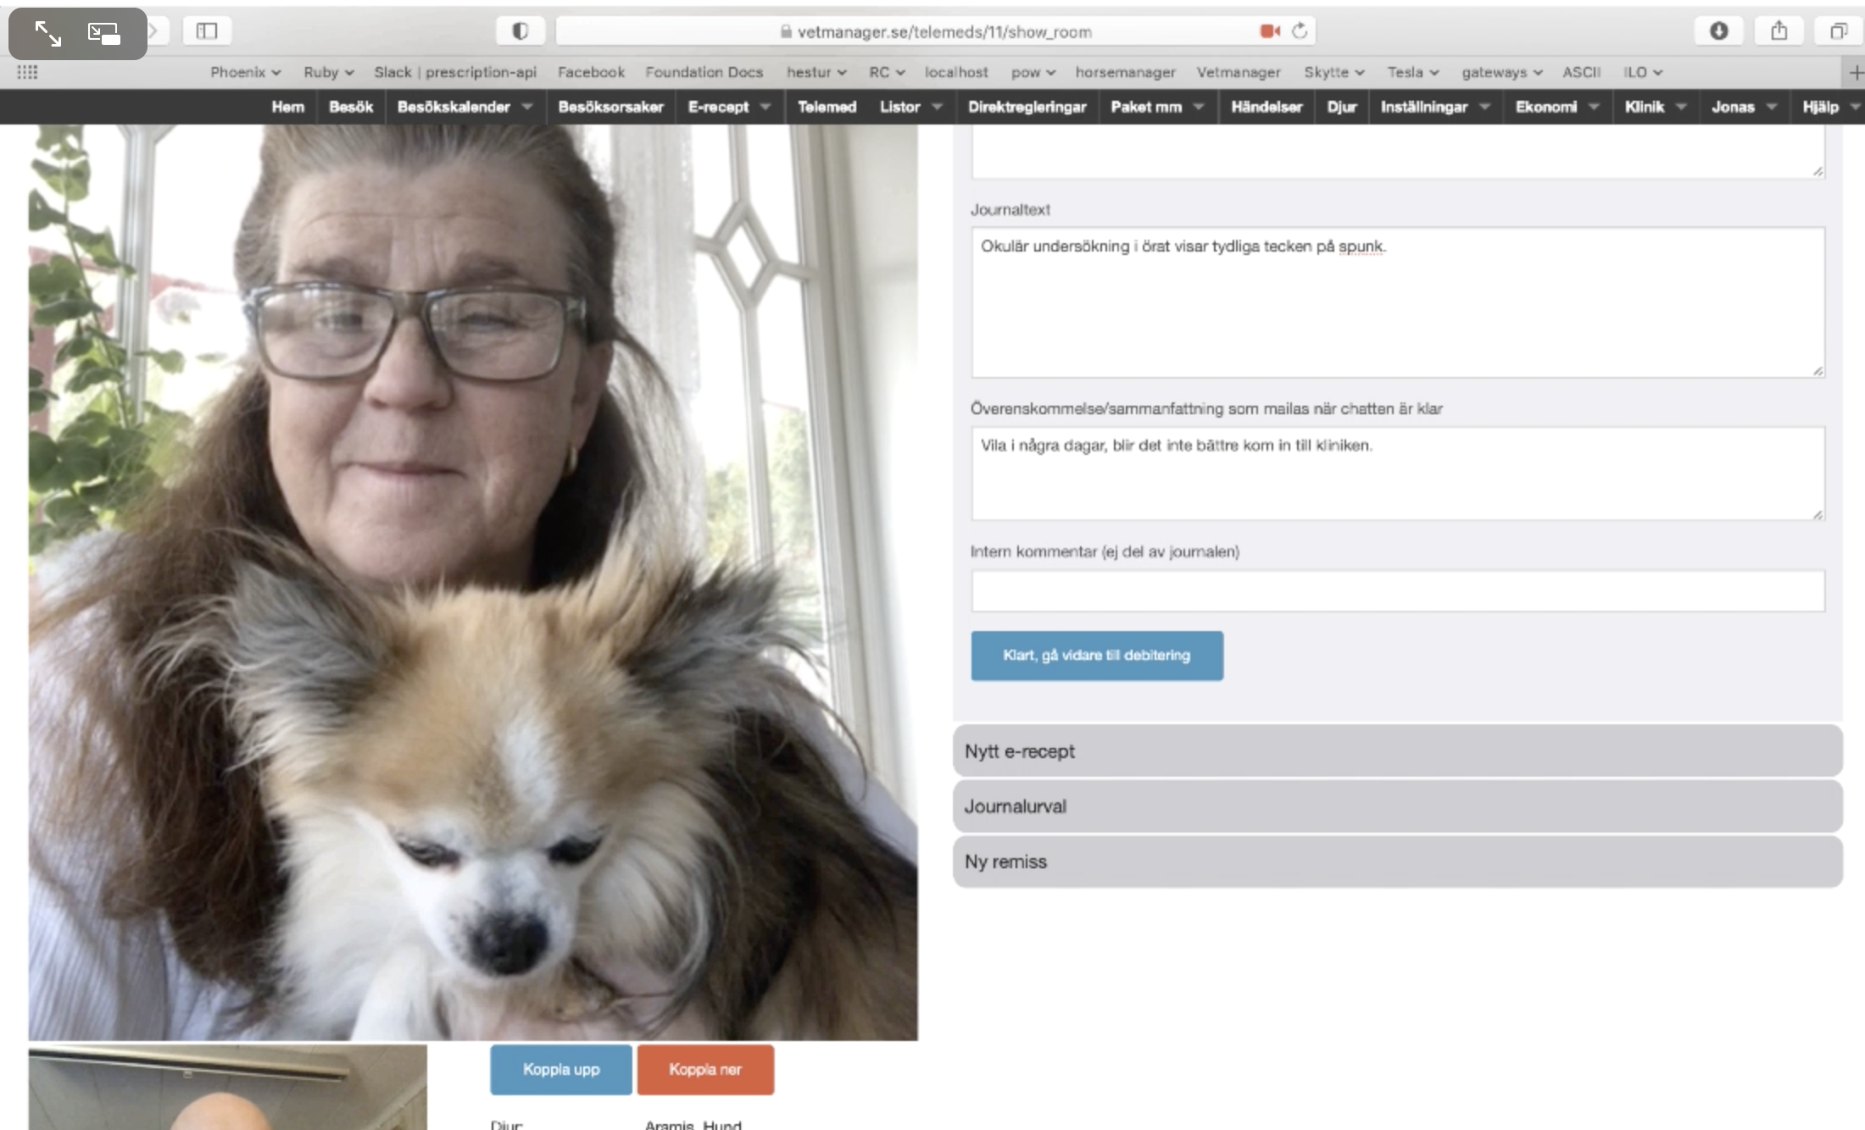Click the red camera recording icon
Screen dimensions: 1865x1130
[x=1269, y=31]
